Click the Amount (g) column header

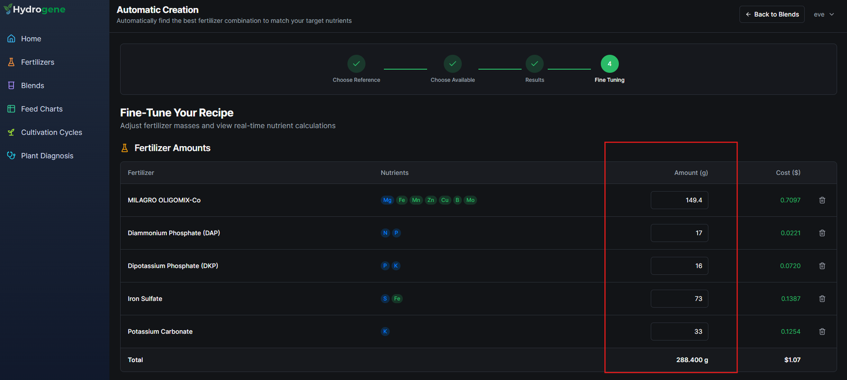click(x=691, y=173)
